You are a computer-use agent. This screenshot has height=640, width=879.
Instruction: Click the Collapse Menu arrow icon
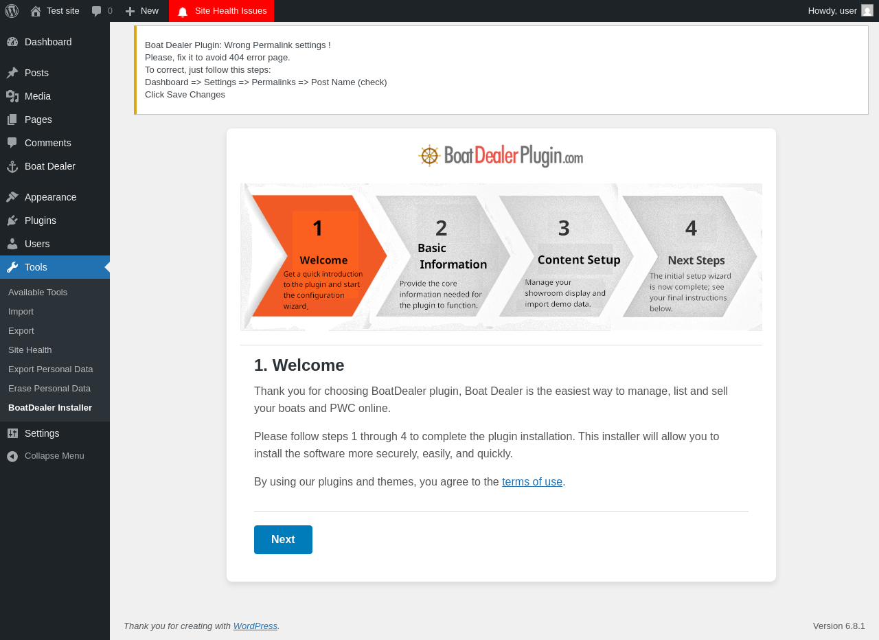click(12, 456)
